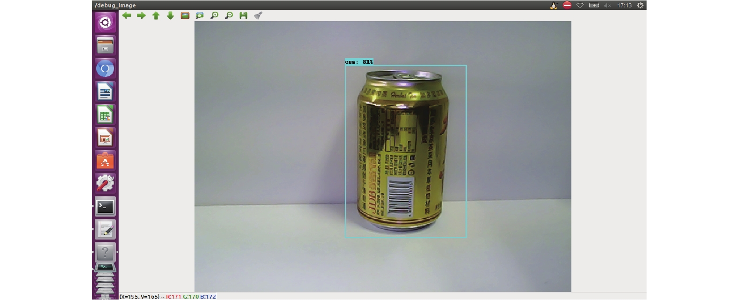Click Tux penguin indicator in top panel
Screen dimensions: 739x300
(554, 5)
